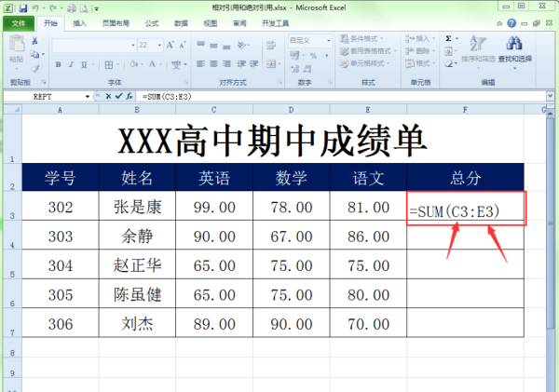Click the increase indent icon
The image size is (559, 392).
click(x=253, y=63)
